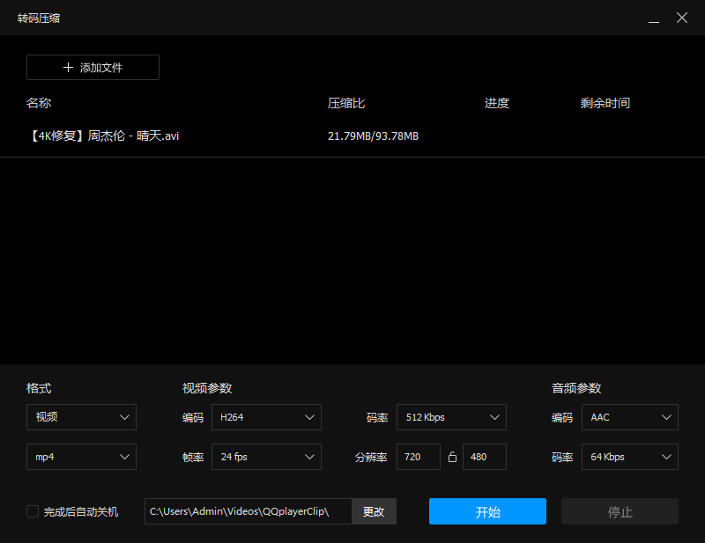Viewport: 705px width, 543px height.
Task: Click the 停止 stop button
Action: point(620,510)
